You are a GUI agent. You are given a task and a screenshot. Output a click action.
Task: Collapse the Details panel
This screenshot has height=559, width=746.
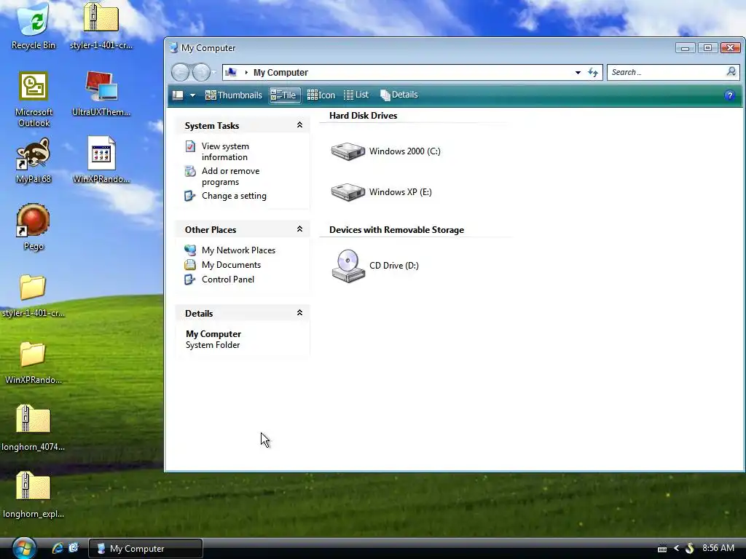point(299,313)
